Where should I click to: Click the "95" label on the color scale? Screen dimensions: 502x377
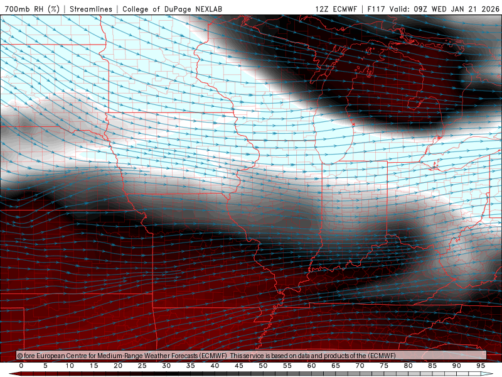(481, 366)
